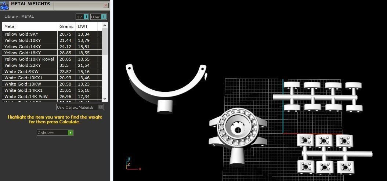387x181 pixels.
Task: Select the Yellow Gold:9KY row
Action: (52, 34)
